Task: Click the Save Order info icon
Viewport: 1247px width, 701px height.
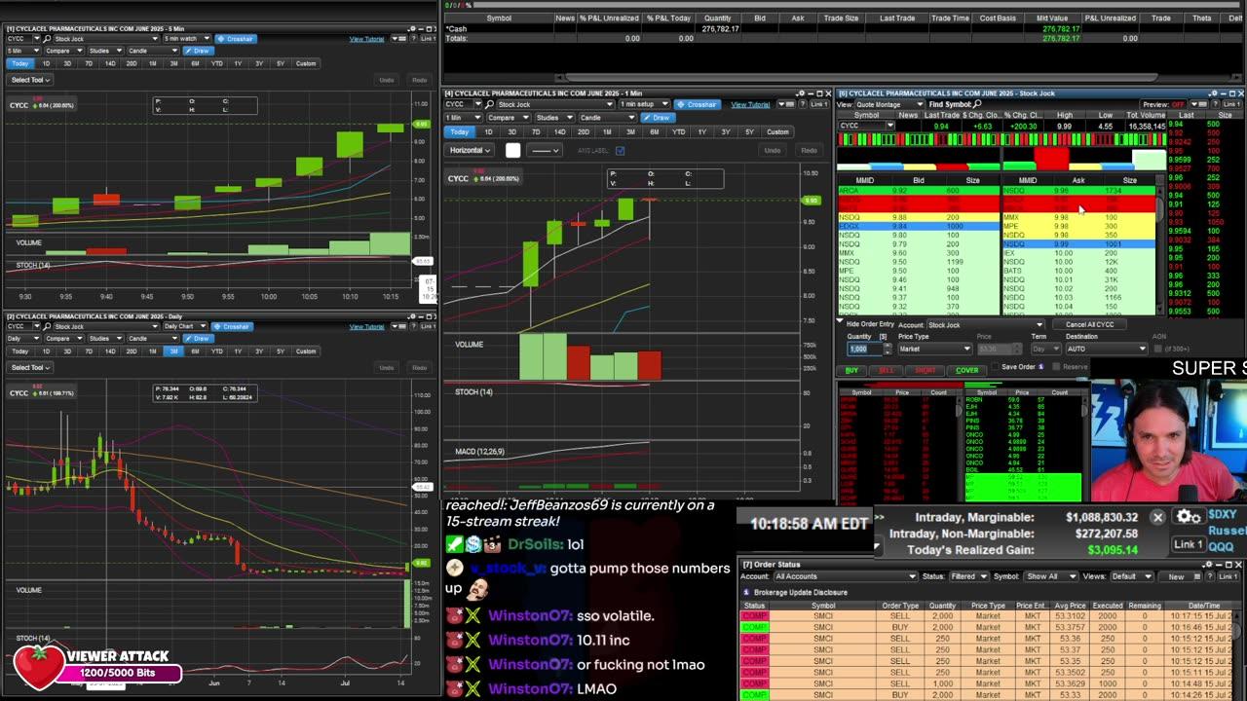Action: (1041, 367)
